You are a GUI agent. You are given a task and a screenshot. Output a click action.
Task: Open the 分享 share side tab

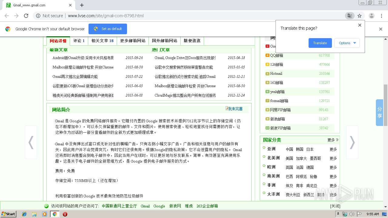click(x=380, y=113)
